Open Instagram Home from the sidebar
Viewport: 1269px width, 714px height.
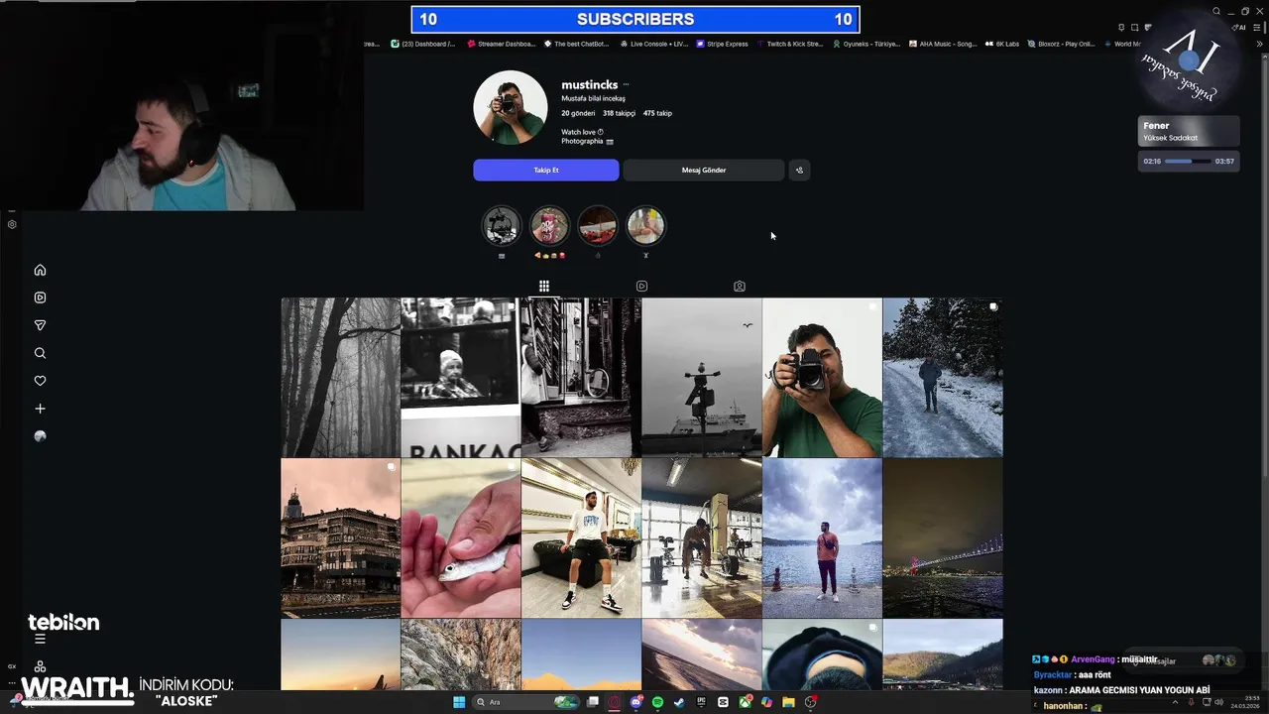[40, 270]
